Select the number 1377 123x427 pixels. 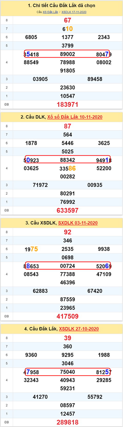(x=68, y=37)
